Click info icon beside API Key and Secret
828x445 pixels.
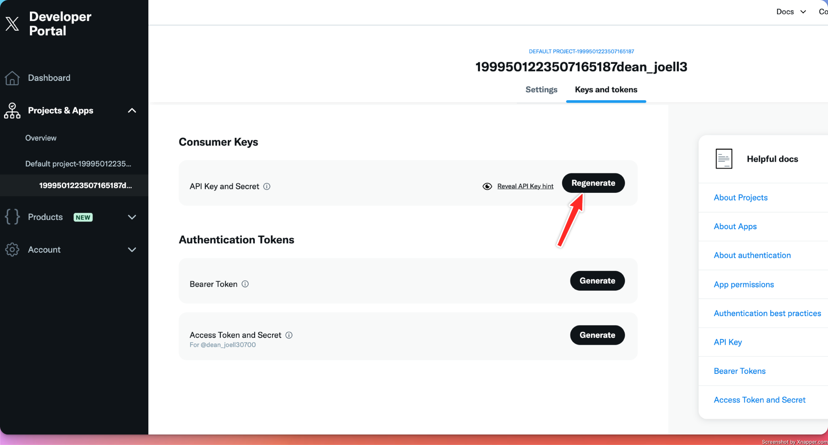[267, 186]
